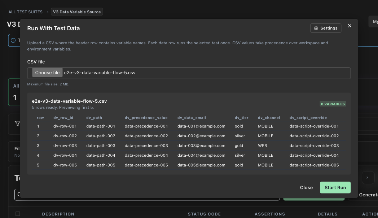
Task: Click the silver tier value in row 2
Action: tap(239, 136)
